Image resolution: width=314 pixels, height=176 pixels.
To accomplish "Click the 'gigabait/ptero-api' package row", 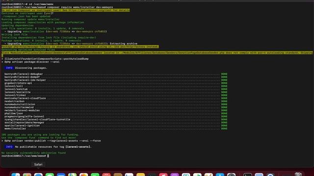I will pyautogui.click(x=116, y=83).
